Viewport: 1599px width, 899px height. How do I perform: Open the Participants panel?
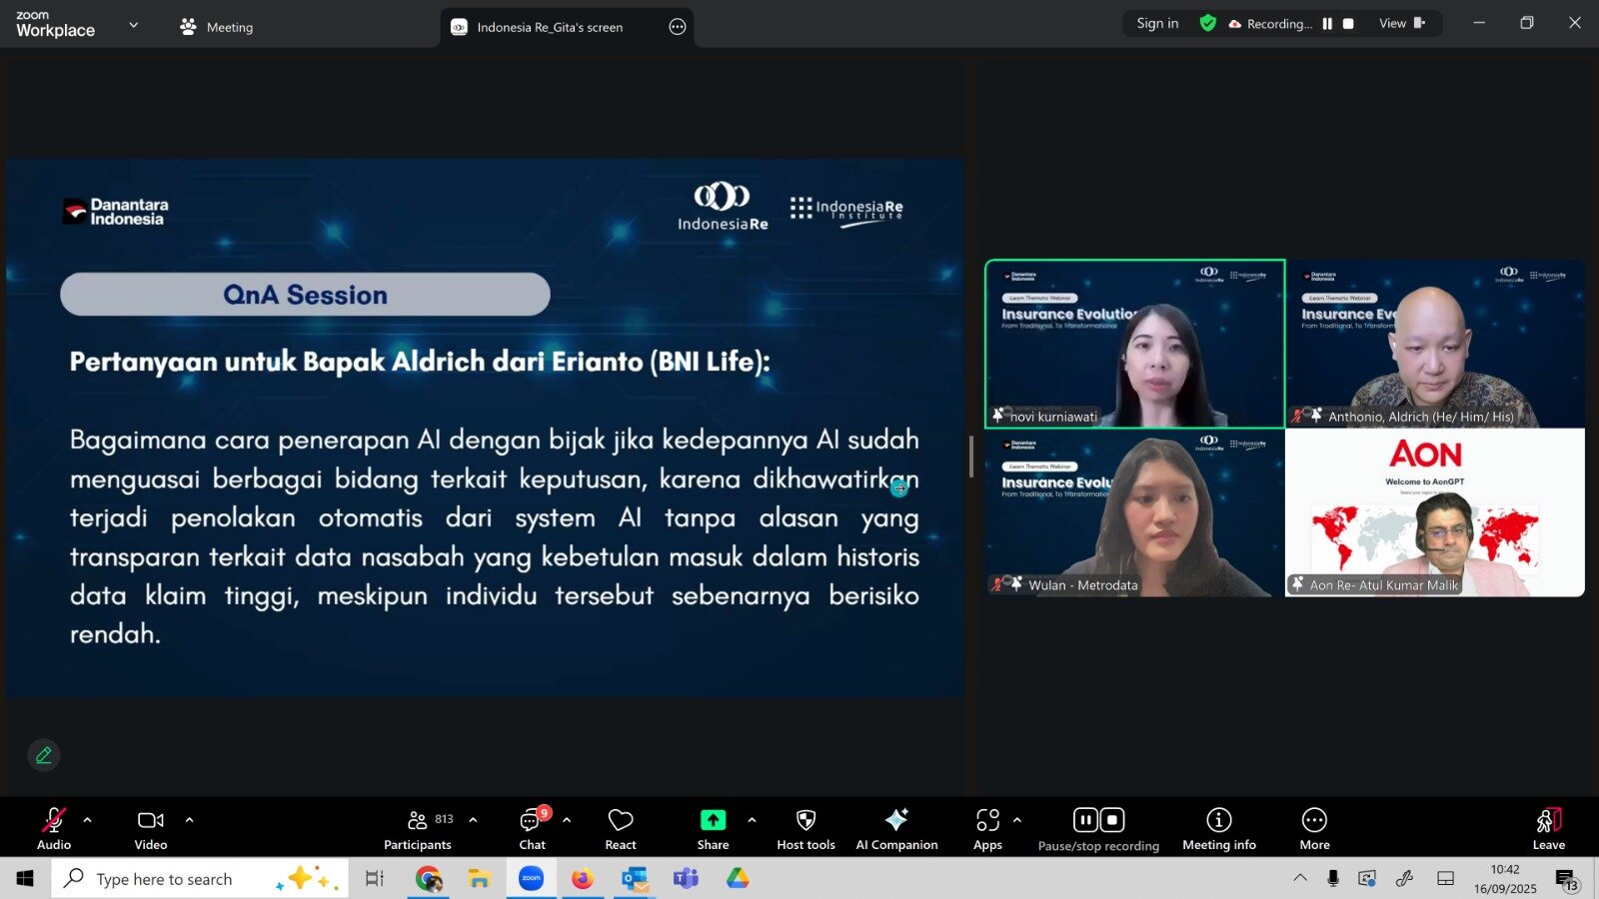click(418, 829)
